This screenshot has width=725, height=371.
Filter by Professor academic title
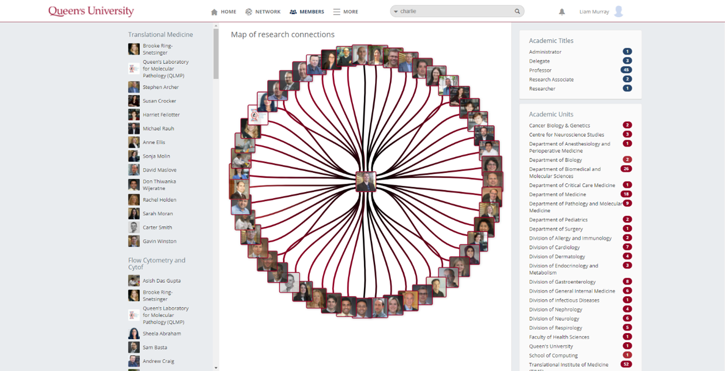coord(540,70)
